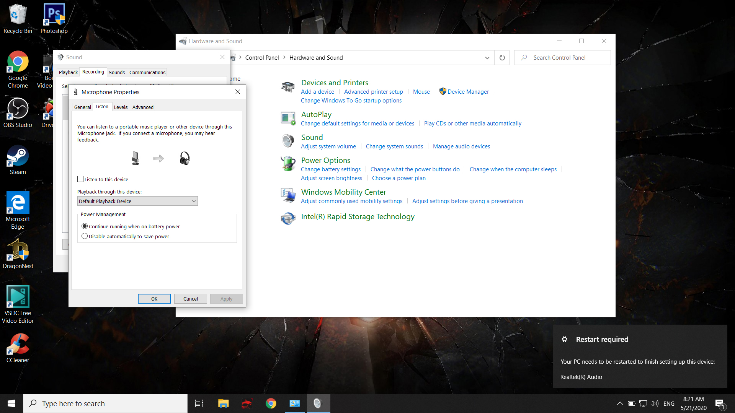Click the Restart required notification
Viewport: 735px width, 413px height.
(x=640, y=356)
